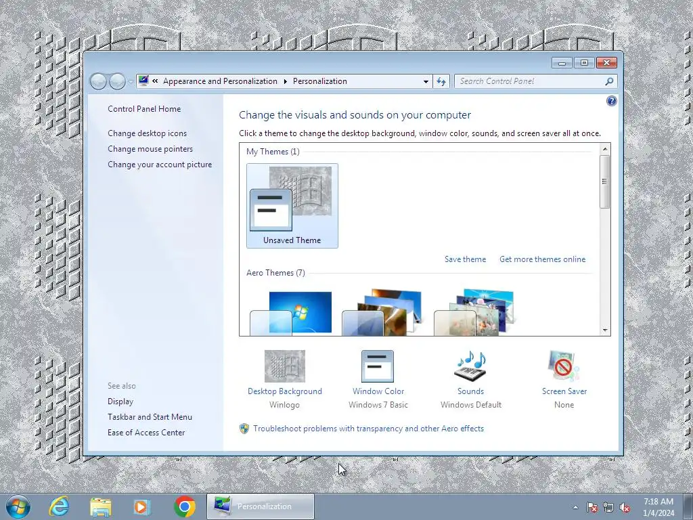Viewport: 693px width, 520px height.
Task: Open recent pages dropdown arrow
Action: 131,81
